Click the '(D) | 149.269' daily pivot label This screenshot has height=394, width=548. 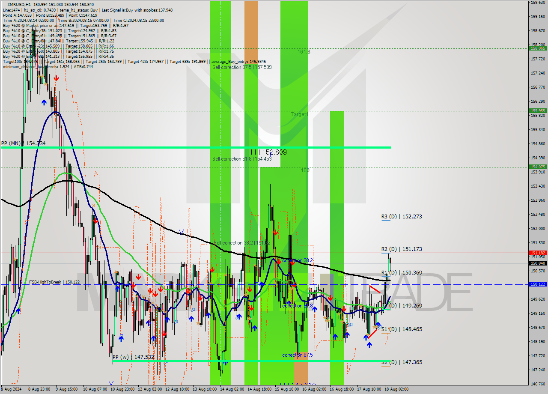[406, 306]
